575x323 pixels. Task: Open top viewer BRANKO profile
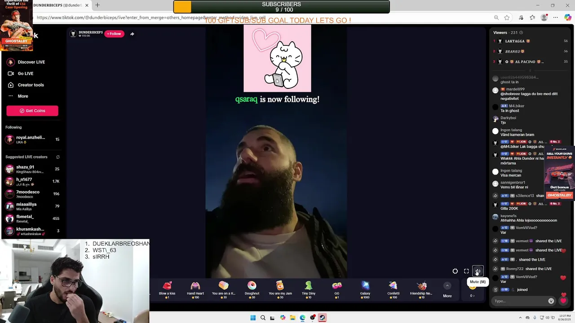pyautogui.click(x=515, y=52)
